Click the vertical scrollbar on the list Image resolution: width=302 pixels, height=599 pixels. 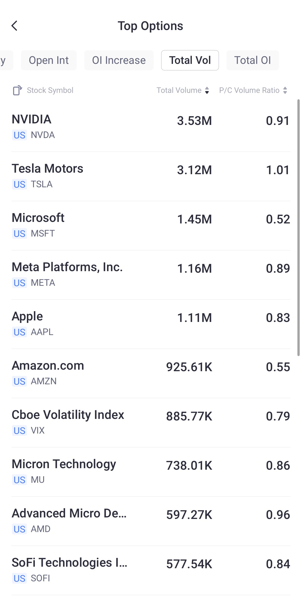click(298, 227)
